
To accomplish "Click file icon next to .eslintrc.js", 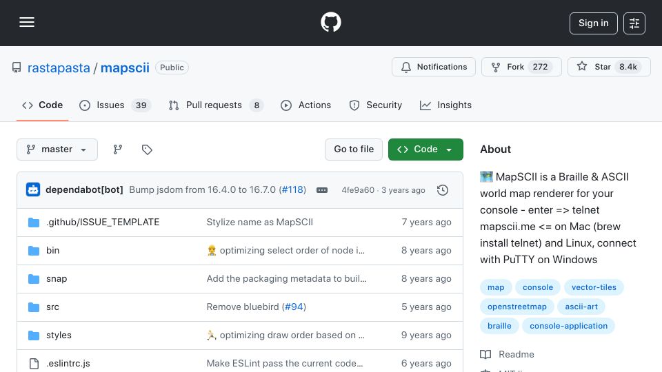I will point(34,364).
